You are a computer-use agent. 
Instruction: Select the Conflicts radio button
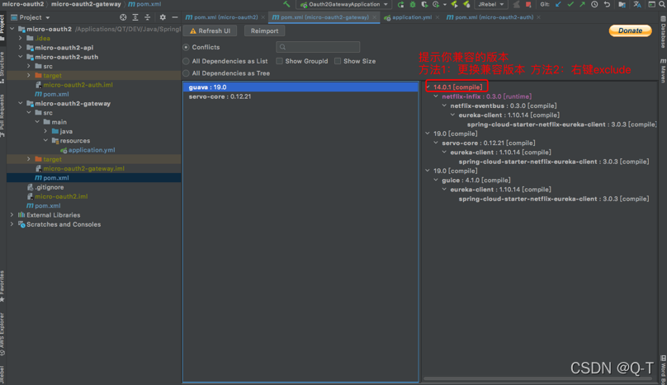[186, 47]
